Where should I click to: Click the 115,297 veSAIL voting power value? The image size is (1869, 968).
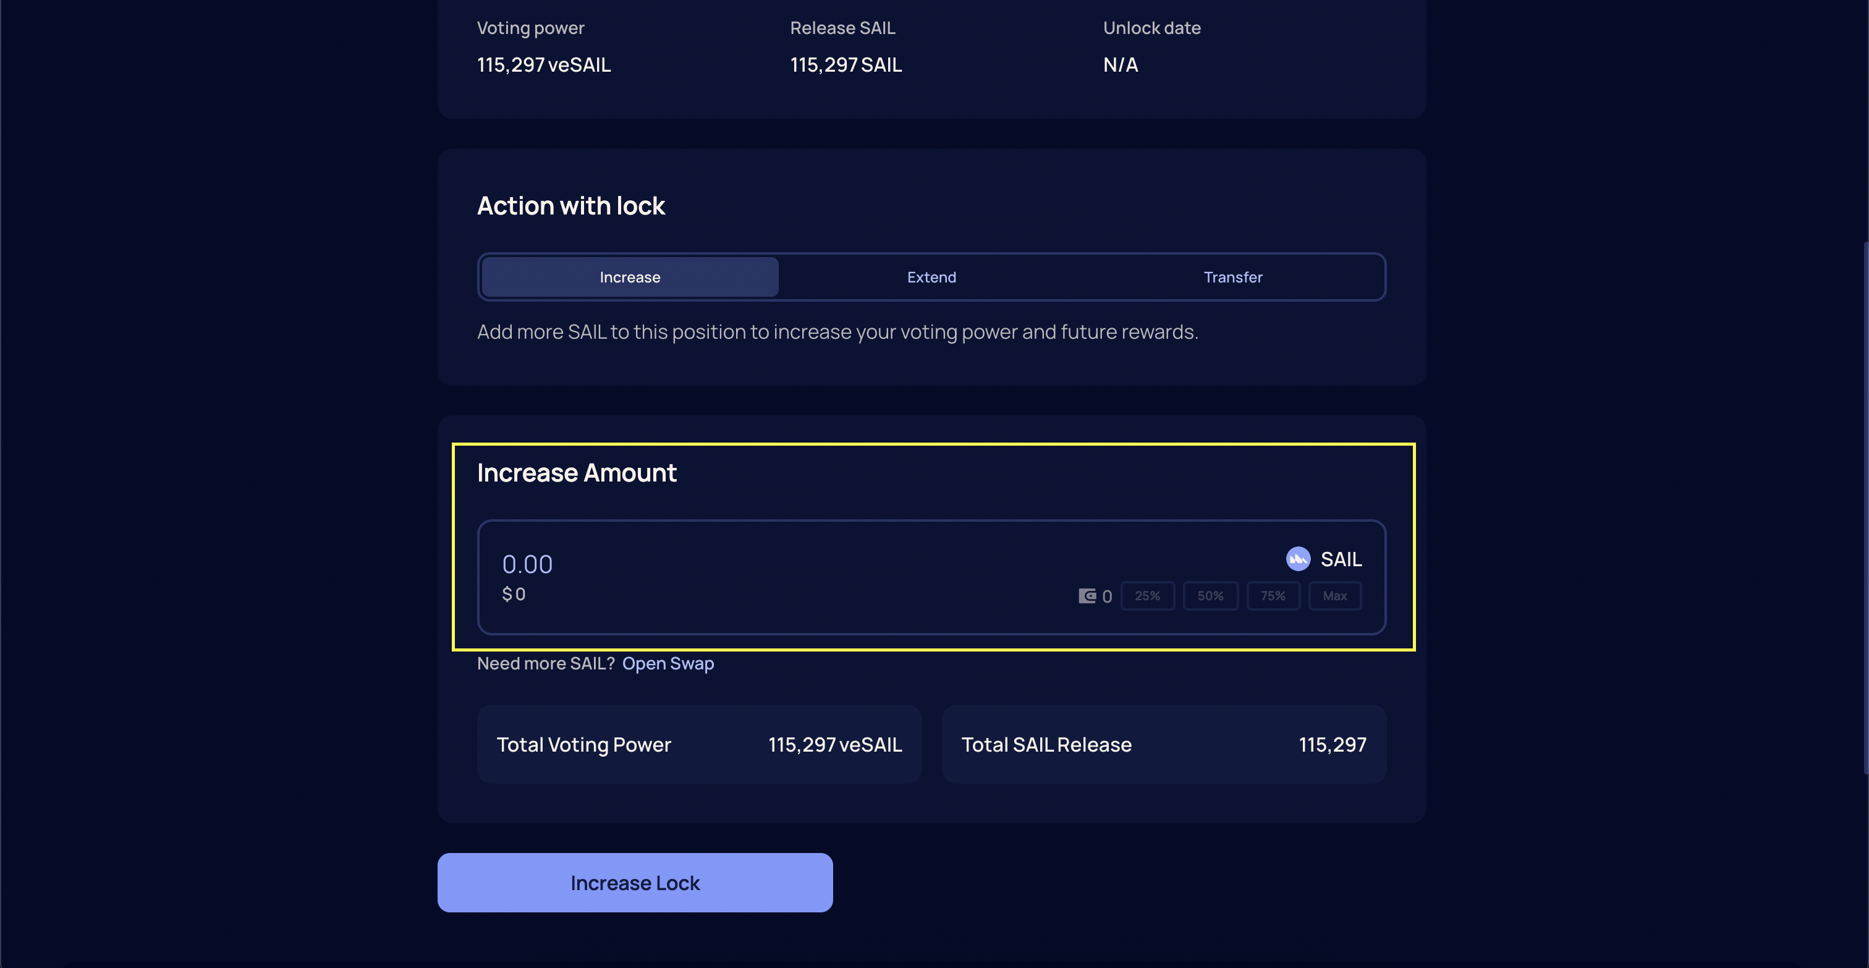[x=543, y=66]
